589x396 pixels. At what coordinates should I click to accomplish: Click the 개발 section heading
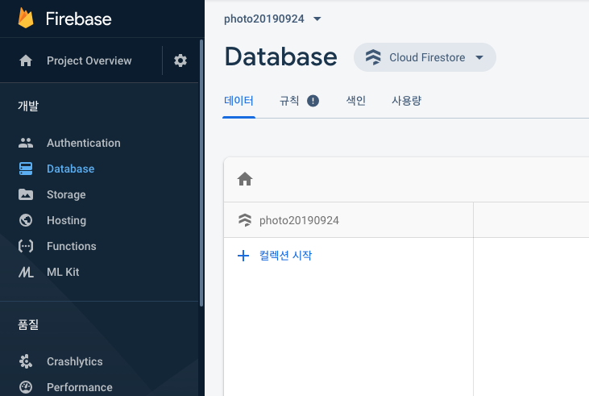click(28, 106)
